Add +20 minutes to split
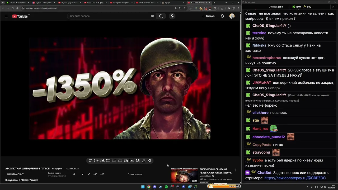Screen dimensions: 338x190 (102, 174)
